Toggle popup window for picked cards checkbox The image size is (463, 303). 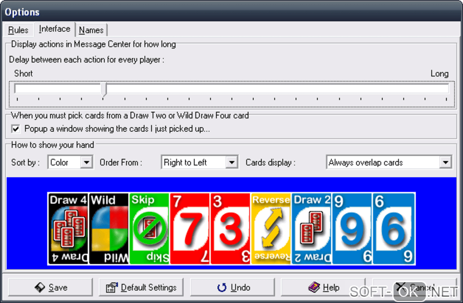click(x=15, y=129)
